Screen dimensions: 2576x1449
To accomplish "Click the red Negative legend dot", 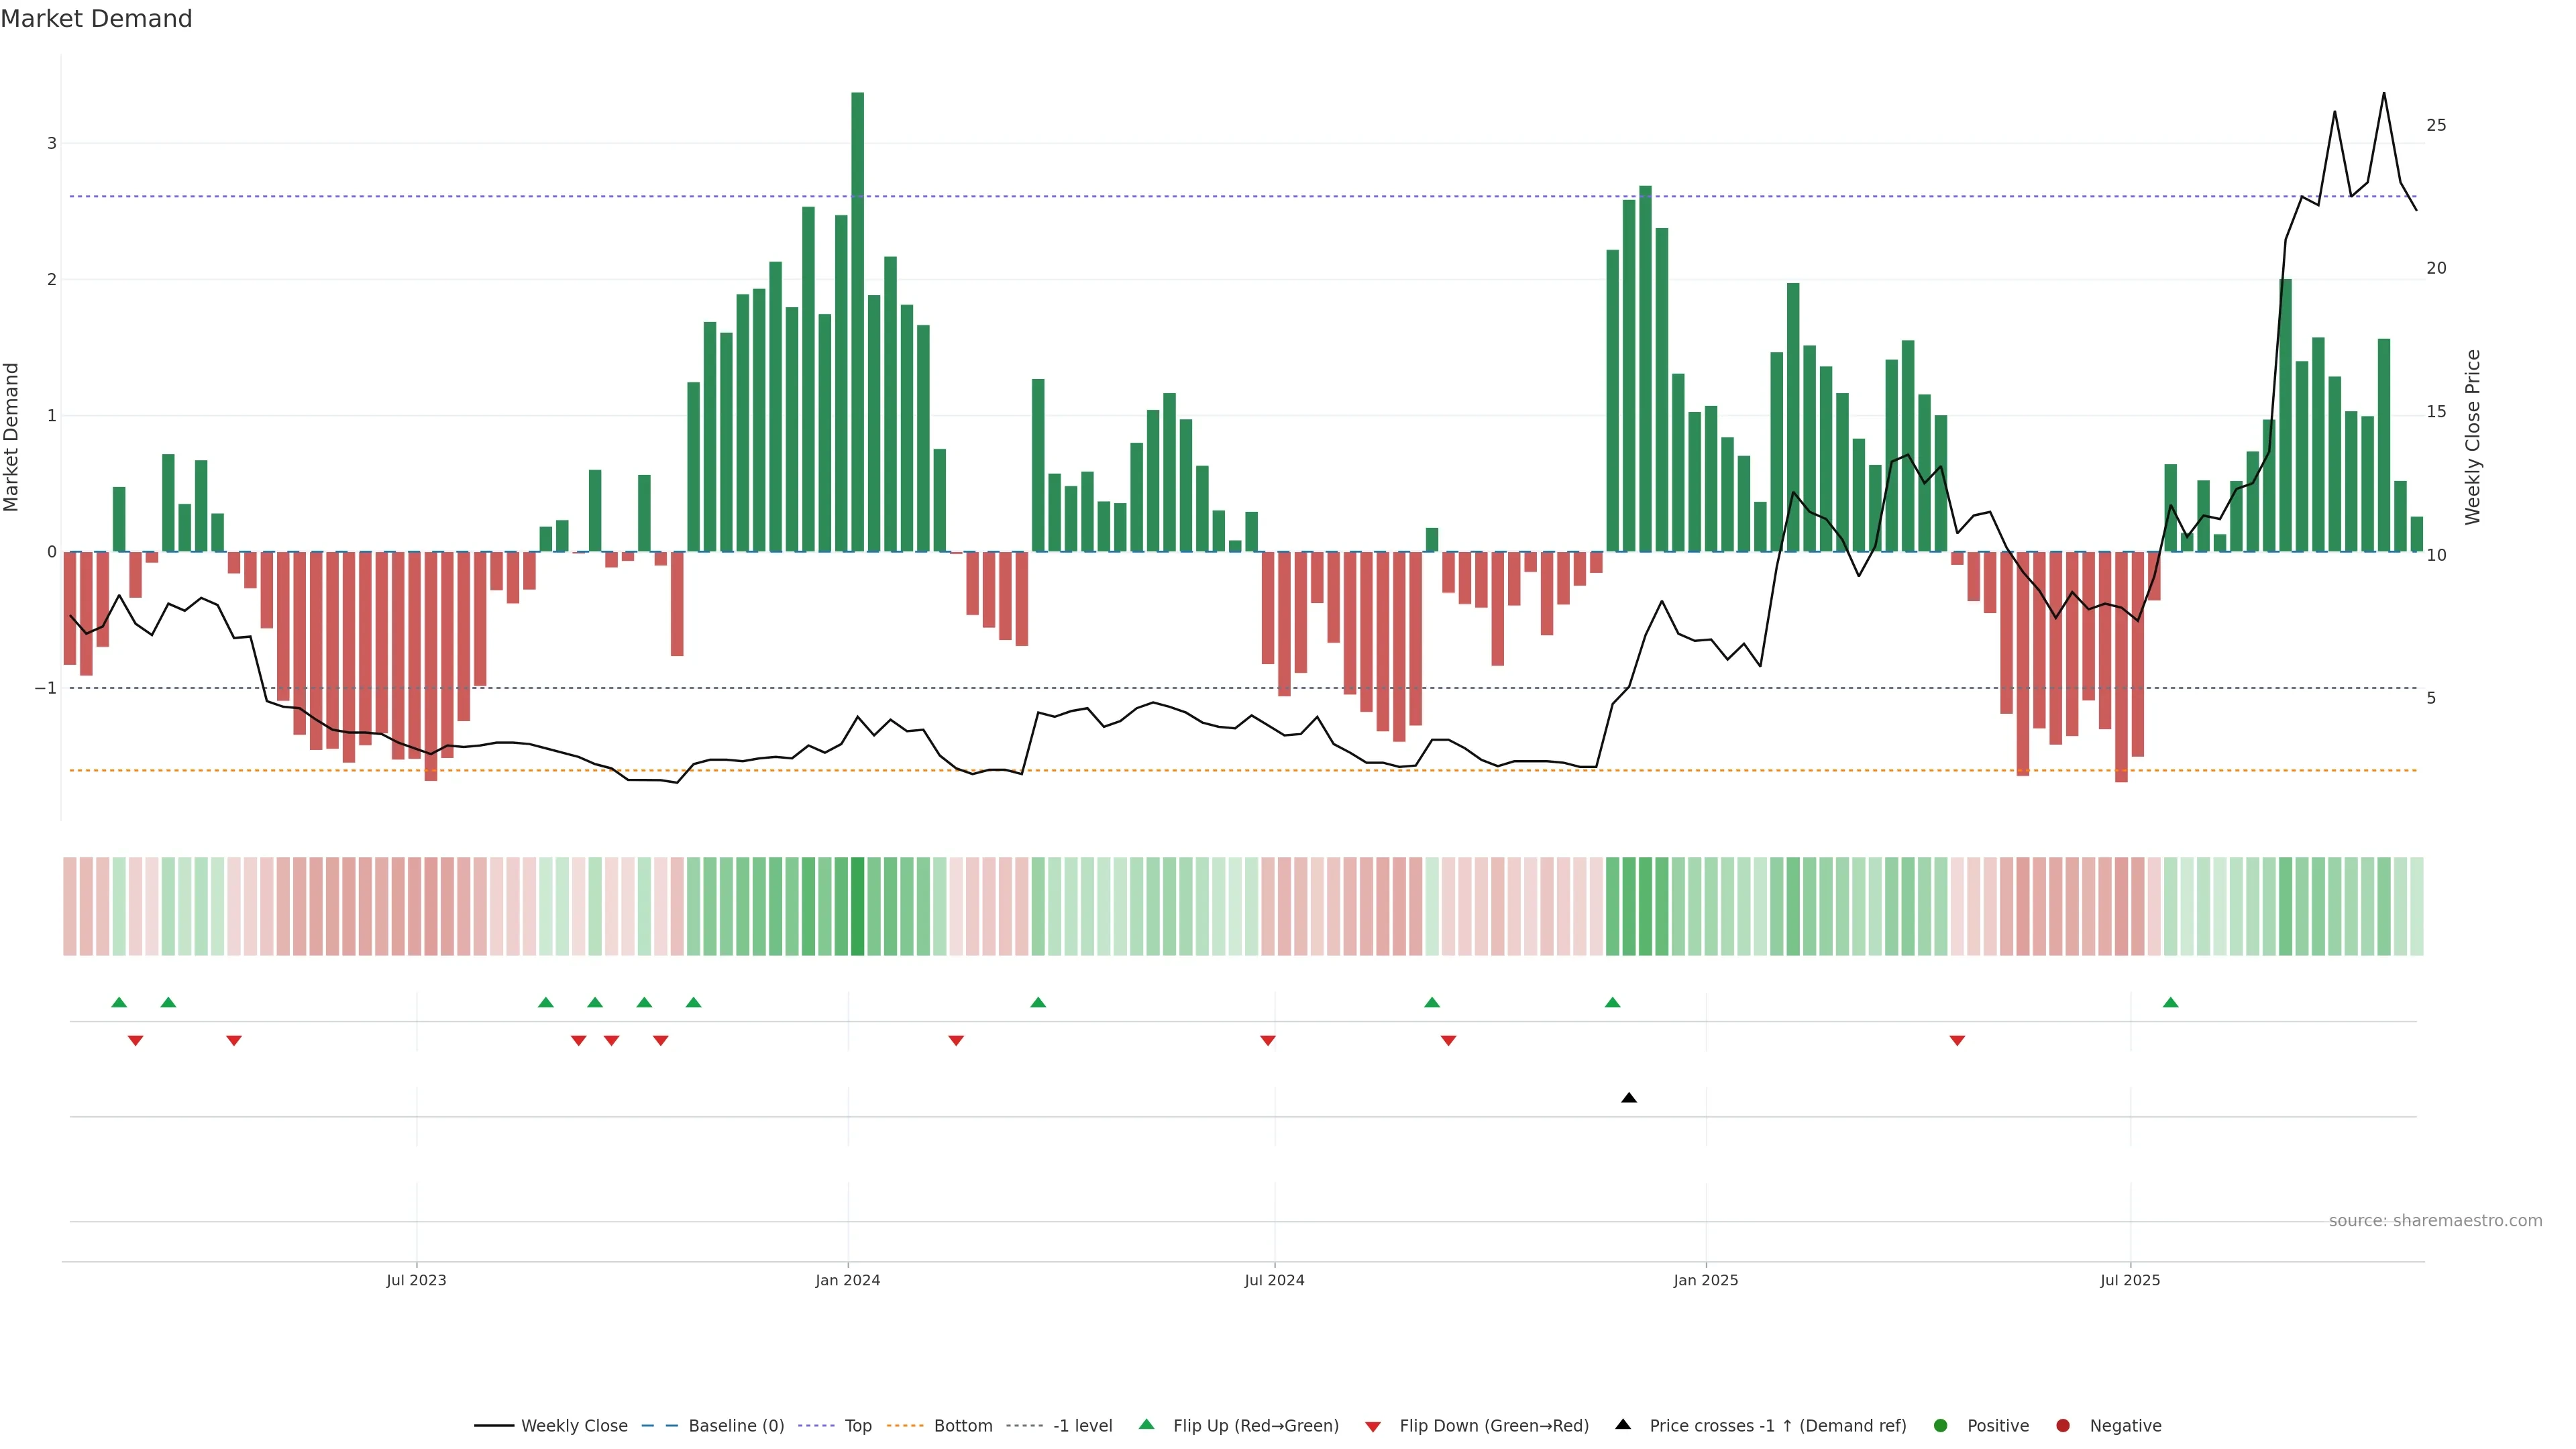I will pyautogui.click(x=2063, y=1425).
